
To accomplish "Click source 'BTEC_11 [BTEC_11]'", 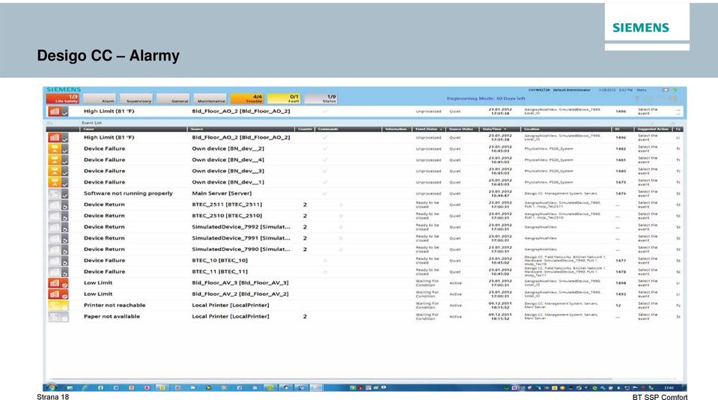I will (220, 272).
